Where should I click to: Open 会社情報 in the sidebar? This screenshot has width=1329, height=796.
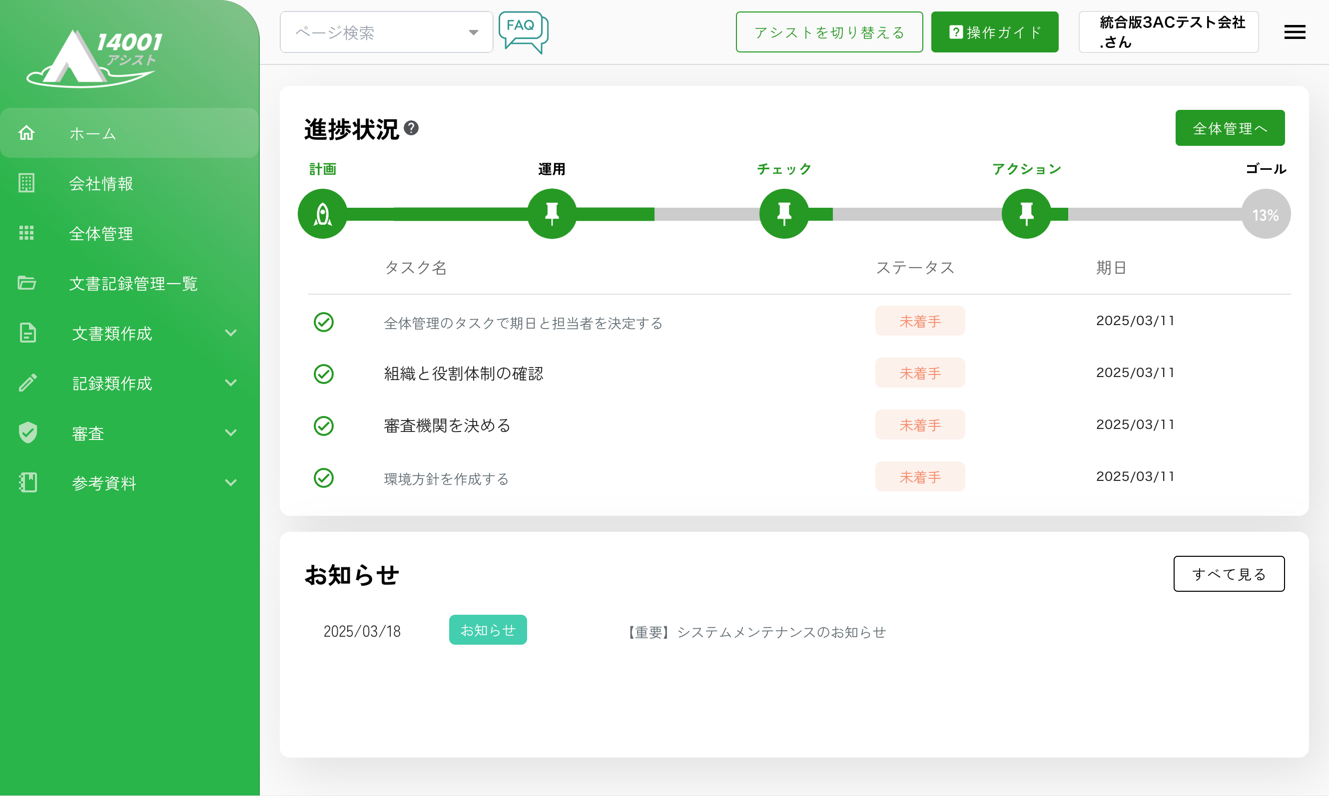point(101,183)
